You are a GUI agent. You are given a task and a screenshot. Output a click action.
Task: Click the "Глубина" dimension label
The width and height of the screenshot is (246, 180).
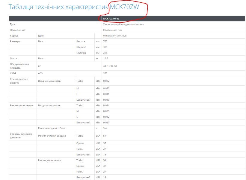81,53
